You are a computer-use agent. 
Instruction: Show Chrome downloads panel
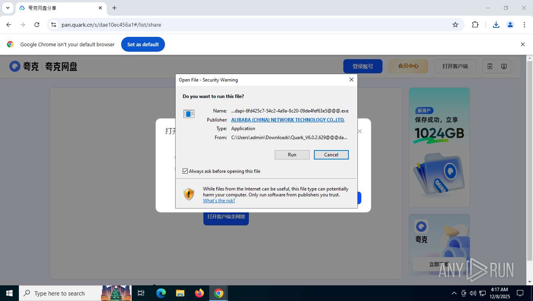coord(496,25)
